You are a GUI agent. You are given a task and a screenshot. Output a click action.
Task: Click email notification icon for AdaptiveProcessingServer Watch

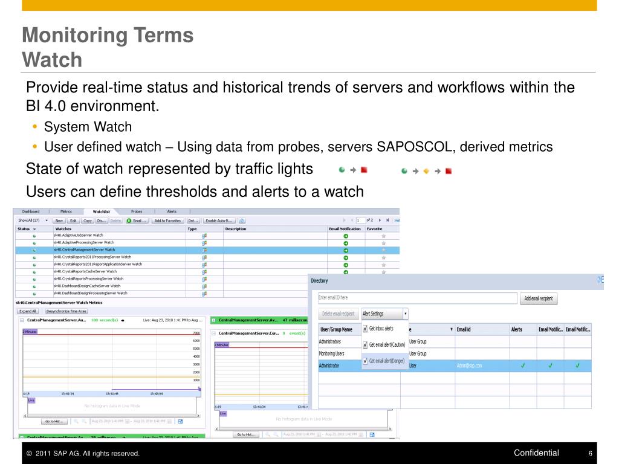coord(346,243)
